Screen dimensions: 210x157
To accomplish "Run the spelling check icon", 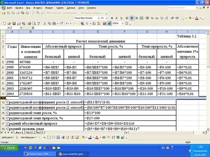I will 39,24.
